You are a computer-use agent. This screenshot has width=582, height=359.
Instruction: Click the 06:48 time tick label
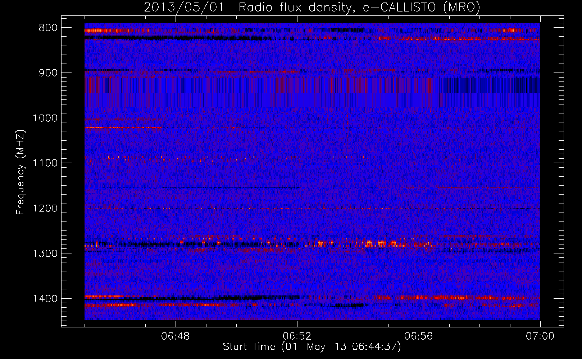tap(176, 336)
